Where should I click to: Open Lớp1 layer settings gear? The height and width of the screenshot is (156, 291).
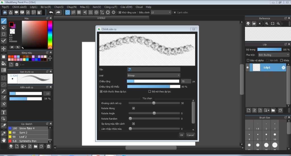click(283, 68)
